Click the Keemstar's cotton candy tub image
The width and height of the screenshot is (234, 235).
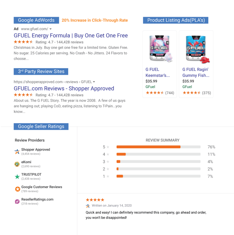160,48
